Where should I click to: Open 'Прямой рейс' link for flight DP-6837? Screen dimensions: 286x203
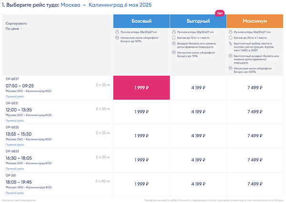[15, 96]
